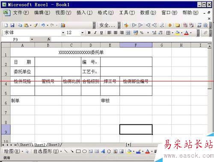
Task: Open the 视图(V) menu
Action: click(63, 13)
